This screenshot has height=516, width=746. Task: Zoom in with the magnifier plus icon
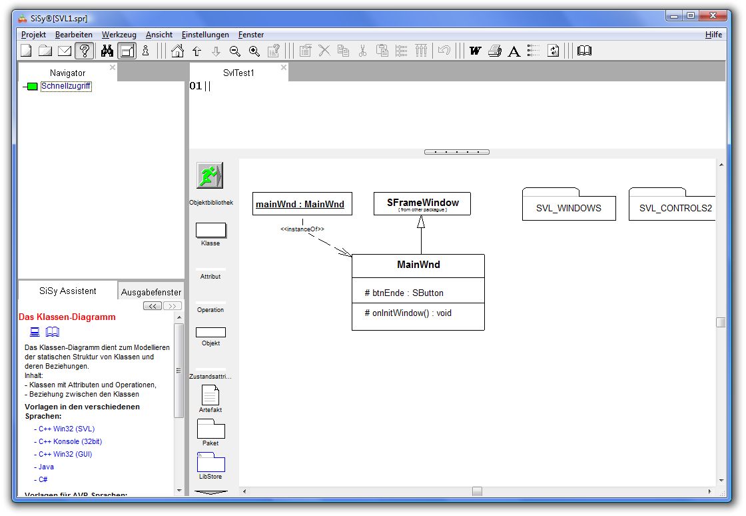[254, 51]
